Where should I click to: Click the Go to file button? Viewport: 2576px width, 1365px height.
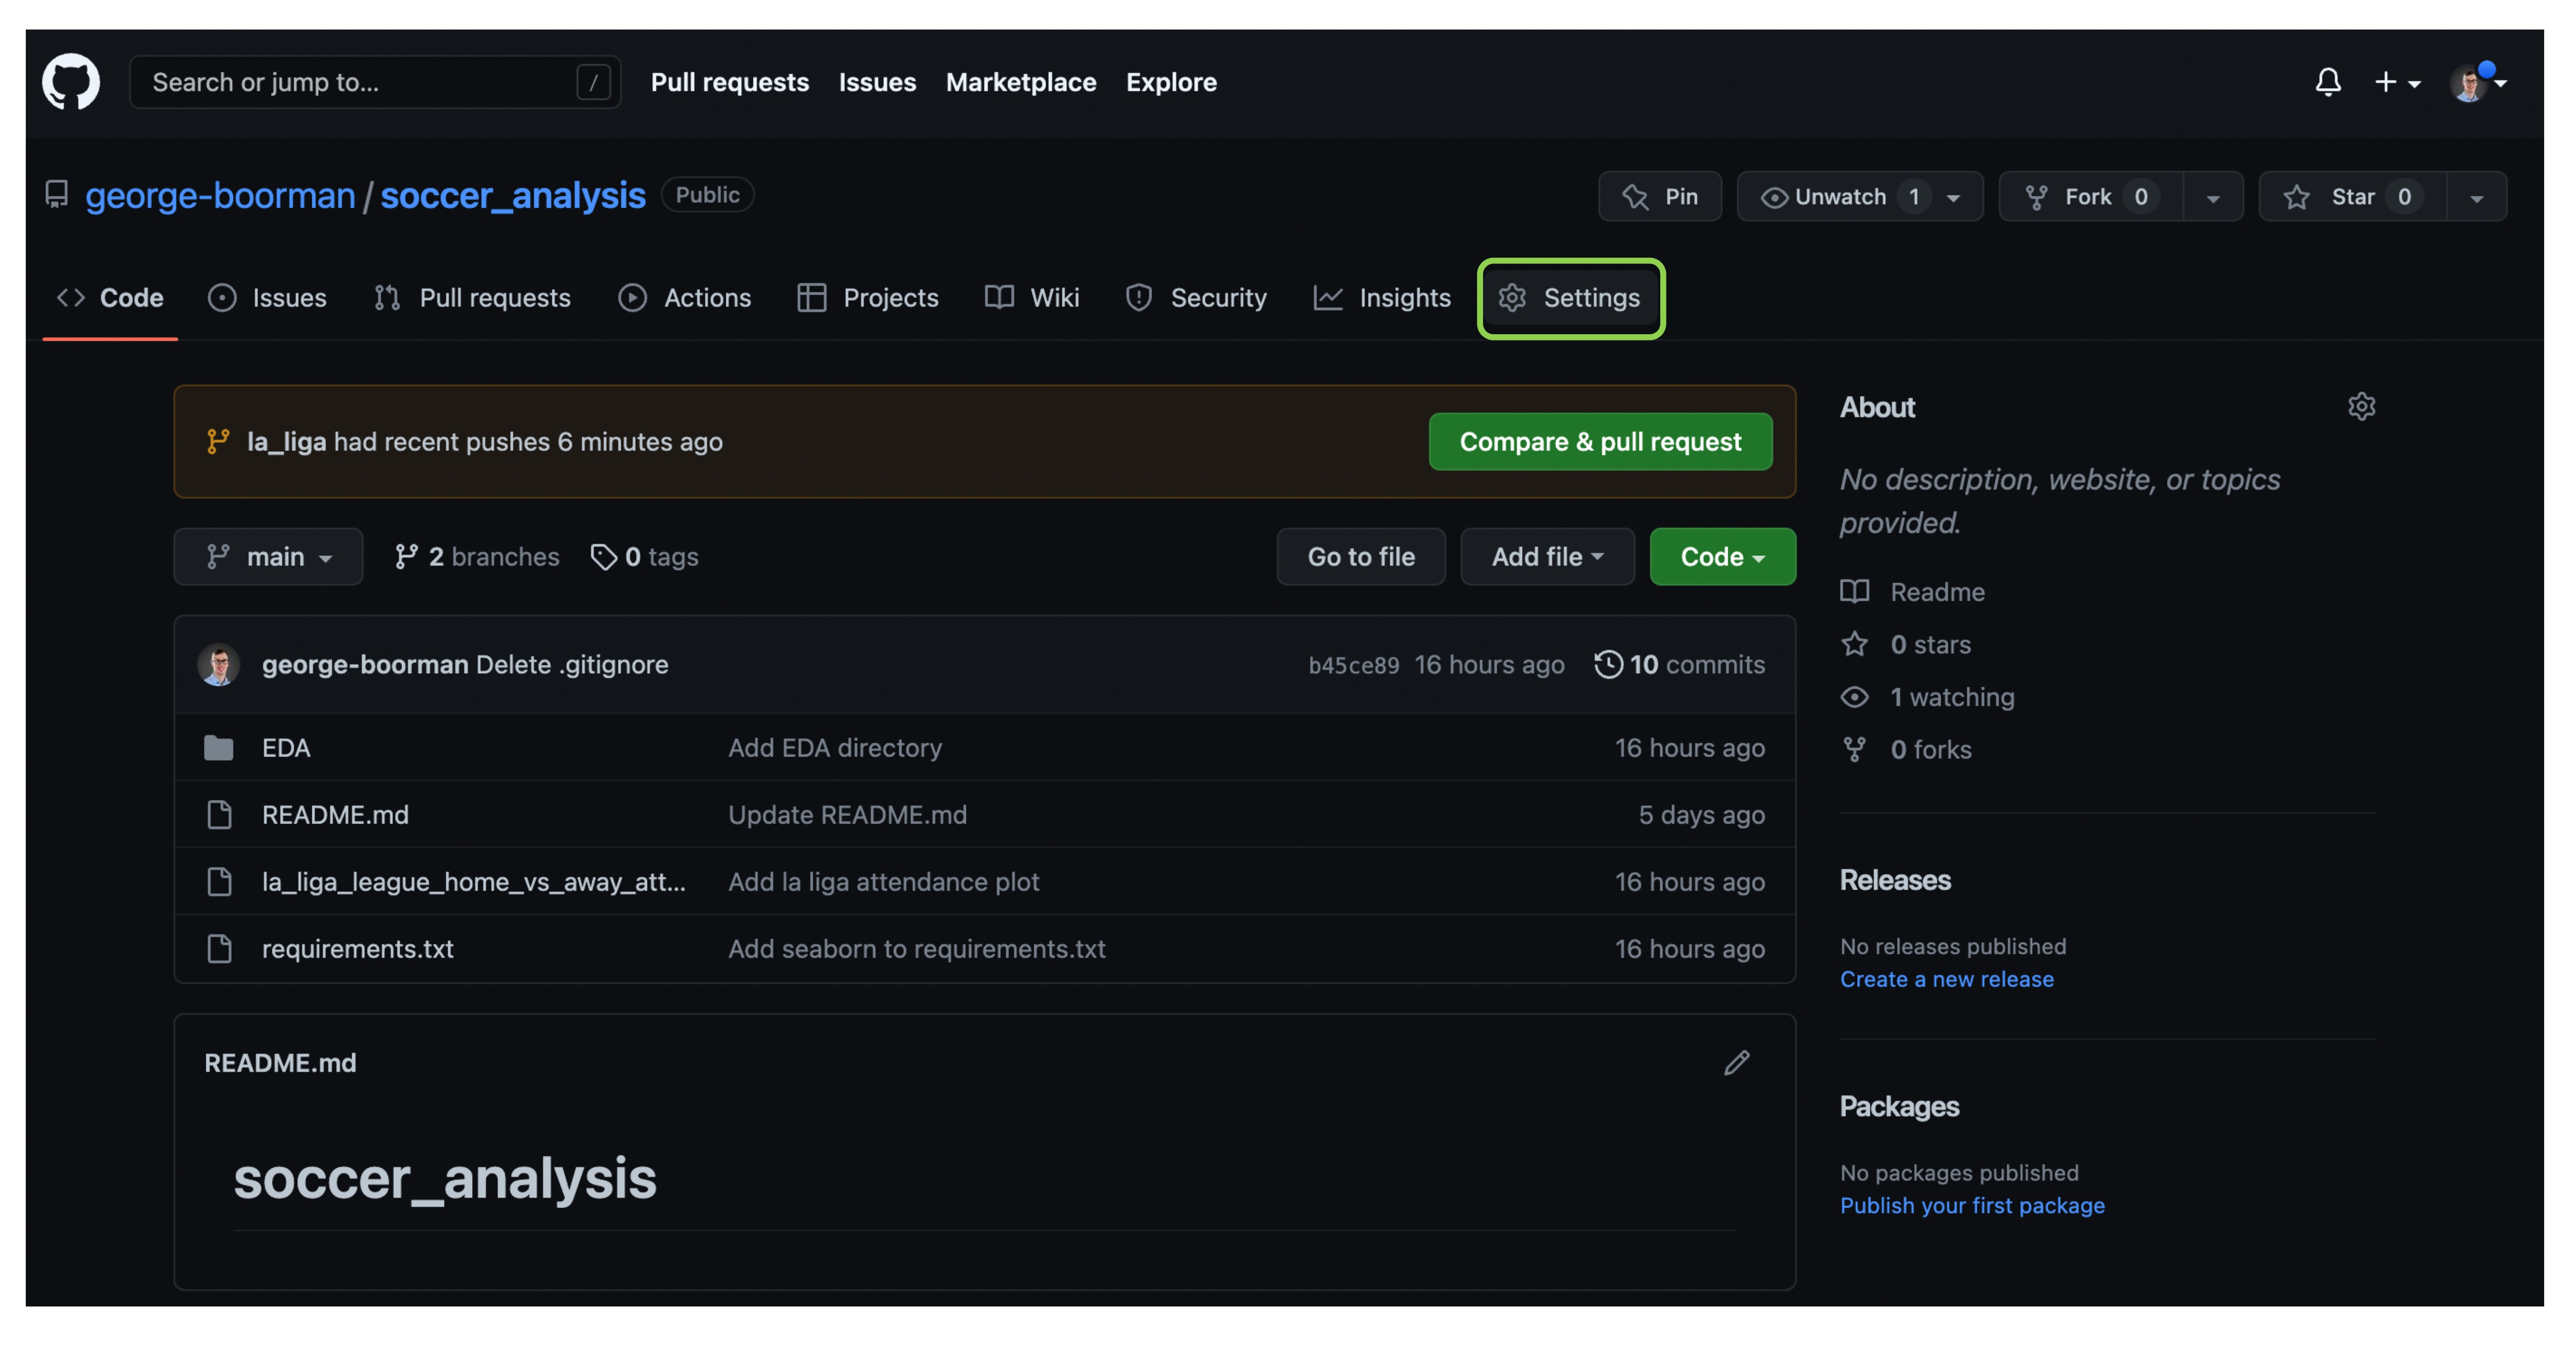[x=1361, y=557]
